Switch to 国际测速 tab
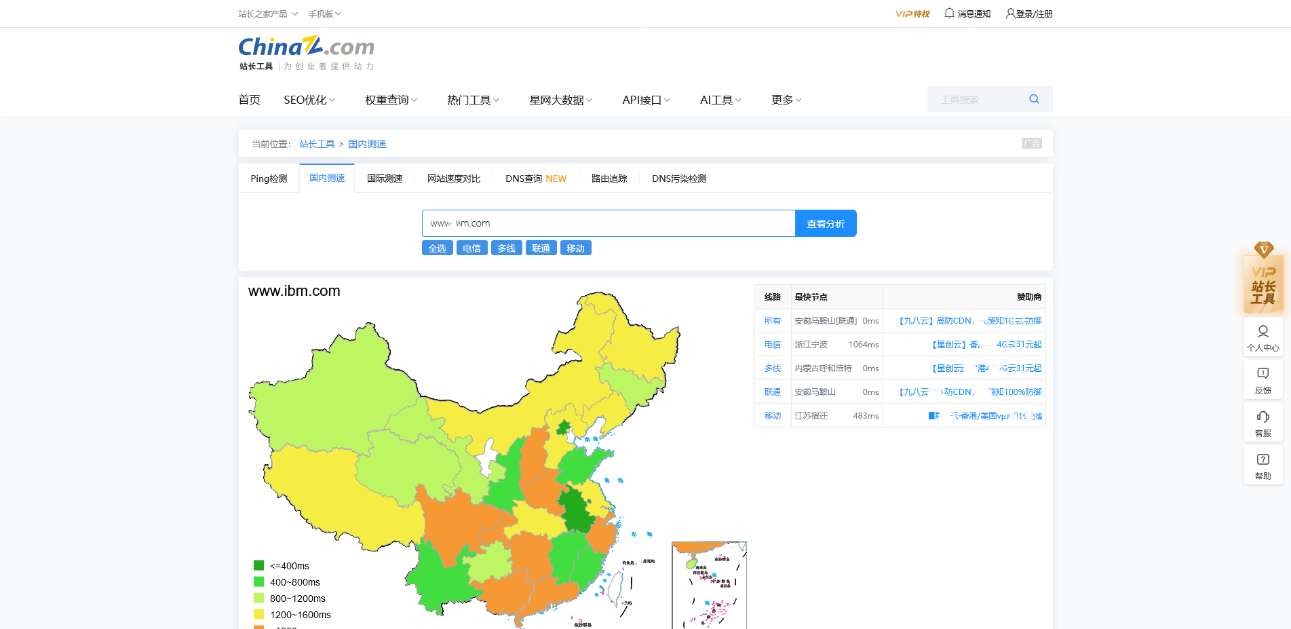Screen dimensions: 1291x629 pos(385,178)
